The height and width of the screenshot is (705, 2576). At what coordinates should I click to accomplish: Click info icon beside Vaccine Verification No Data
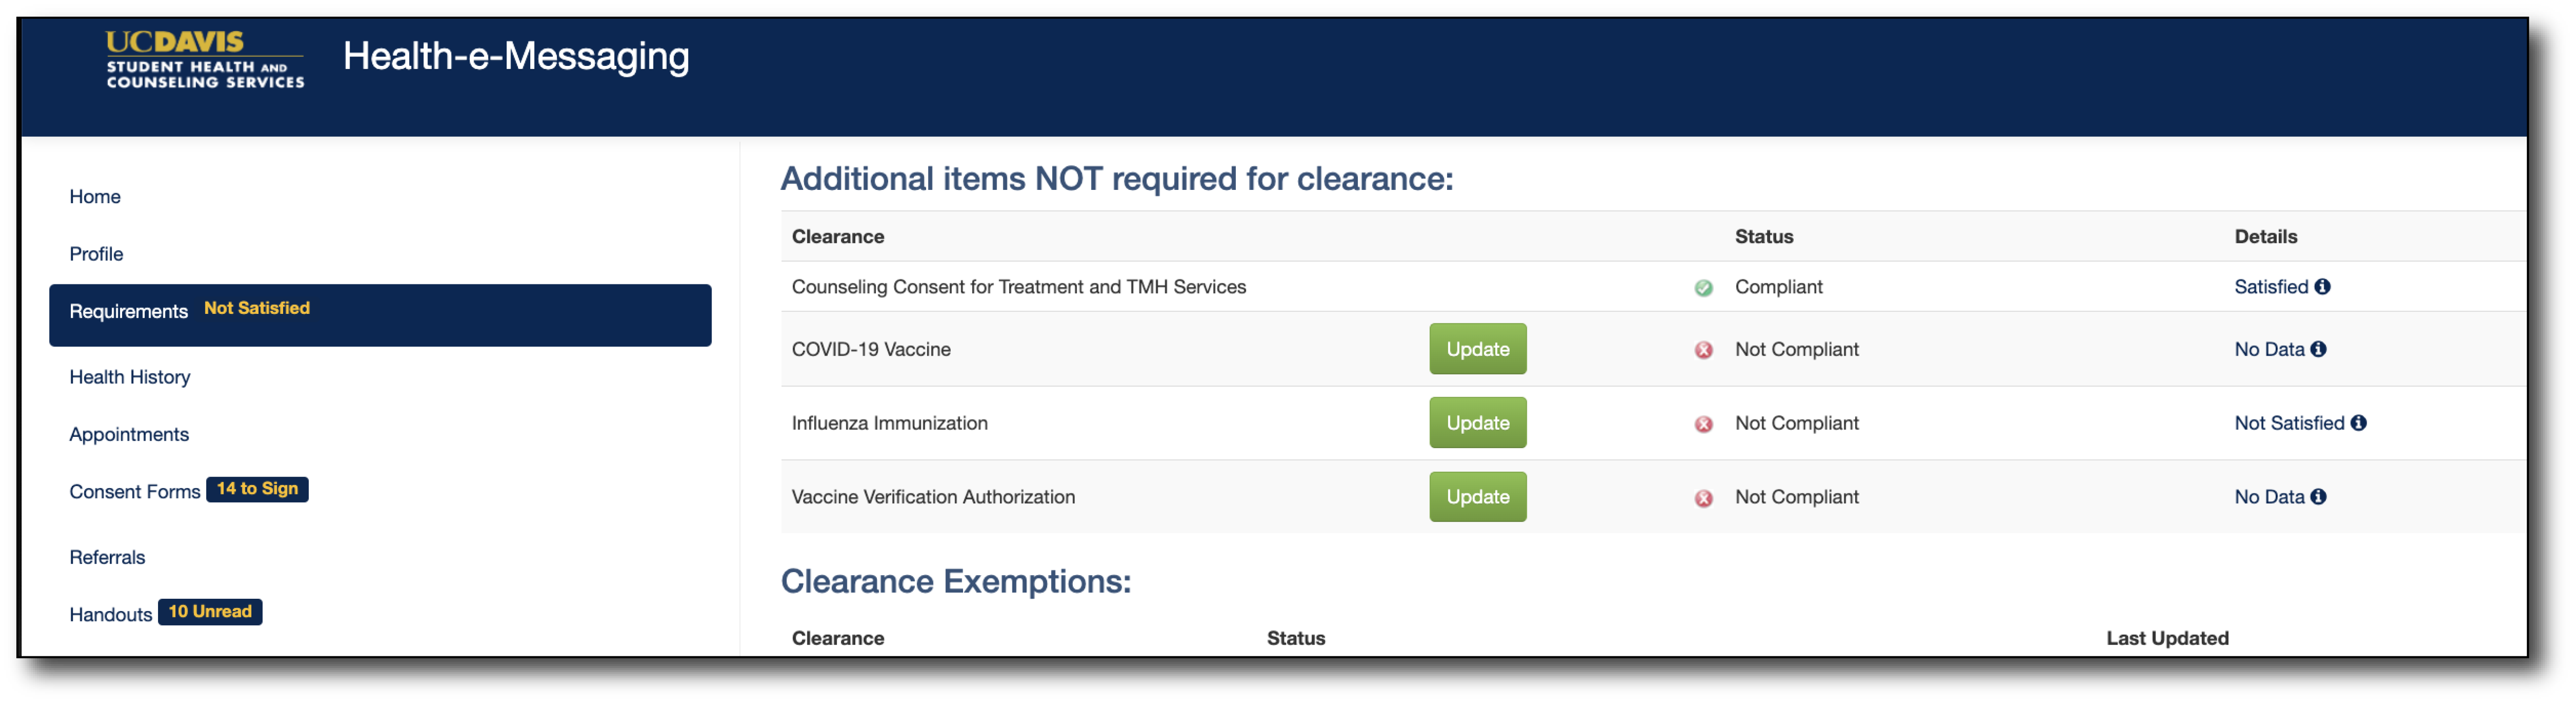tap(2319, 497)
